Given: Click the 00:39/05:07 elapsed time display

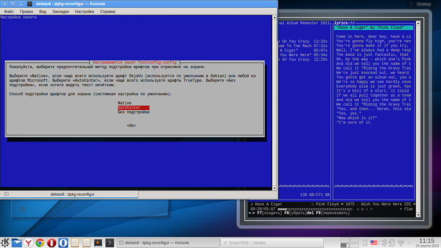Looking at the screenshot, I should click(x=263, y=209).
